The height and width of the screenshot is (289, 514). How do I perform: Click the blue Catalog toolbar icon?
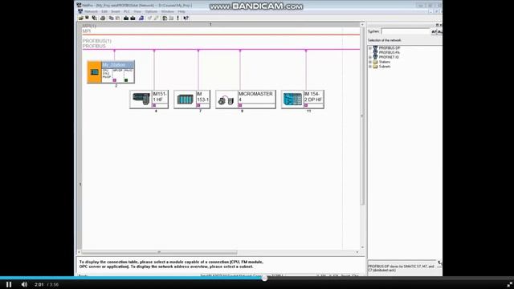pos(141,18)
